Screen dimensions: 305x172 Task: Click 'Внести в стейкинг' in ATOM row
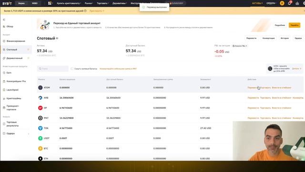point(282,87)
